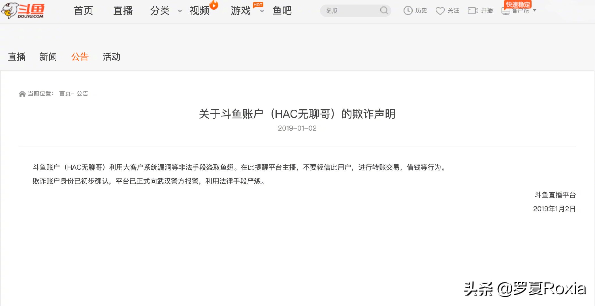Follow the 公告 breadcrumb link
Screen dimensions: 595x306
click(x=82, y=93)
